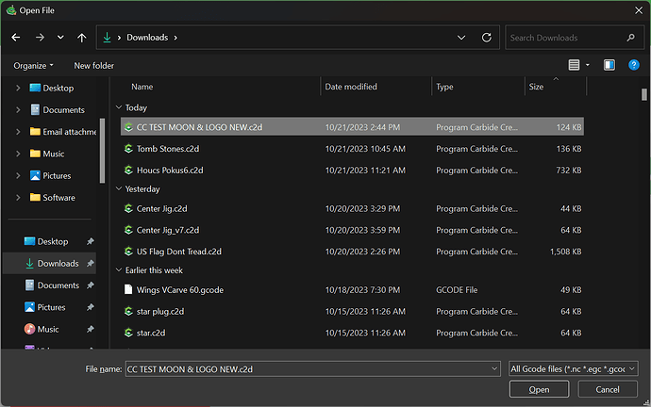Open the help question mark icon
Viewport: 651px width, 407px height.
[633, 65]
